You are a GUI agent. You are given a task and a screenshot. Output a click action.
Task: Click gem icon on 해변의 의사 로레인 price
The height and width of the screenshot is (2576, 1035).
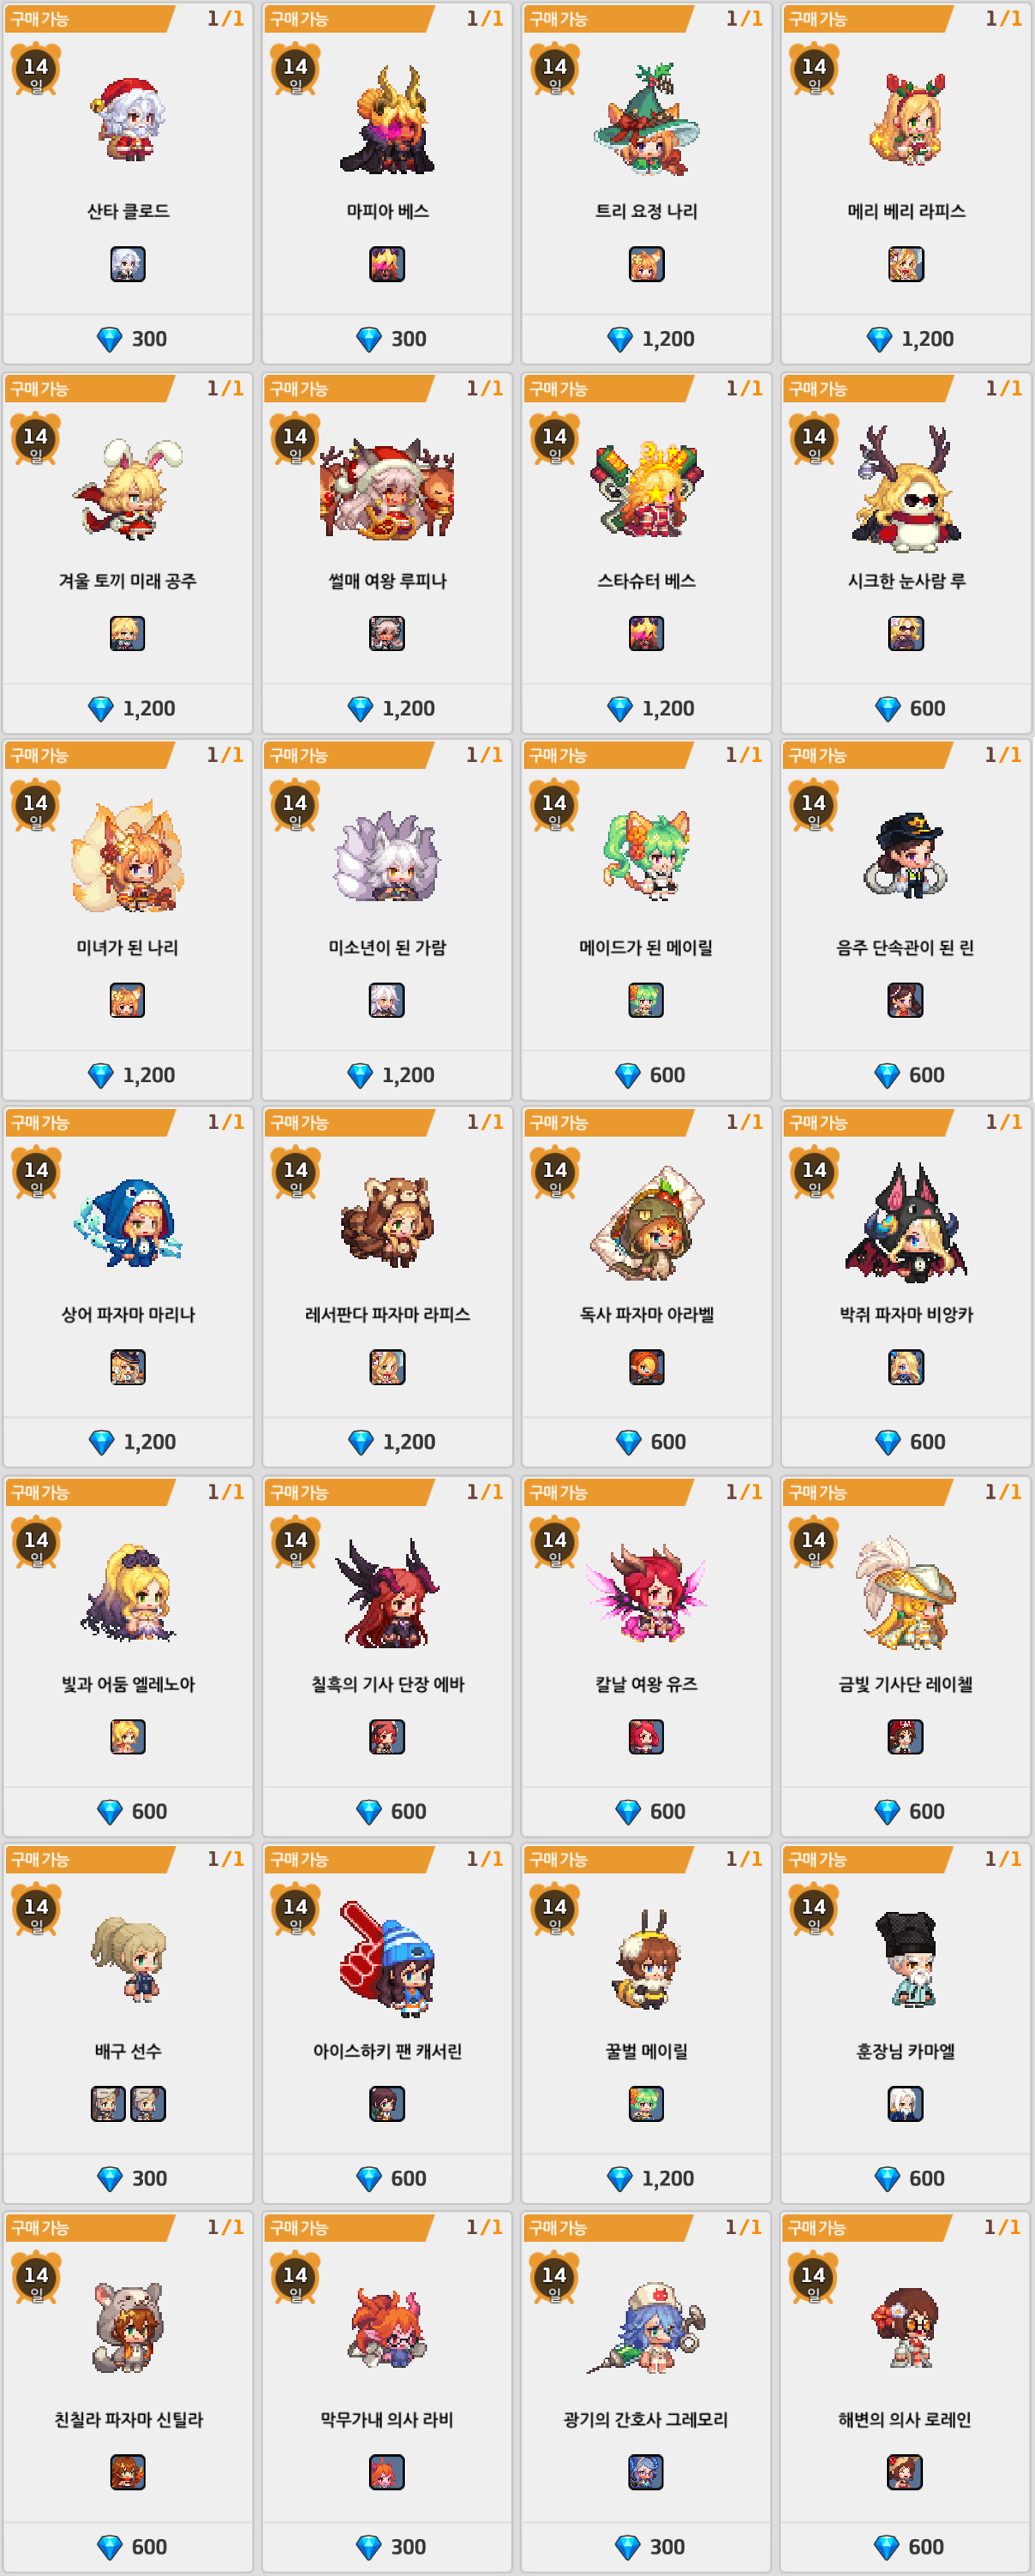coord(887,2547)
